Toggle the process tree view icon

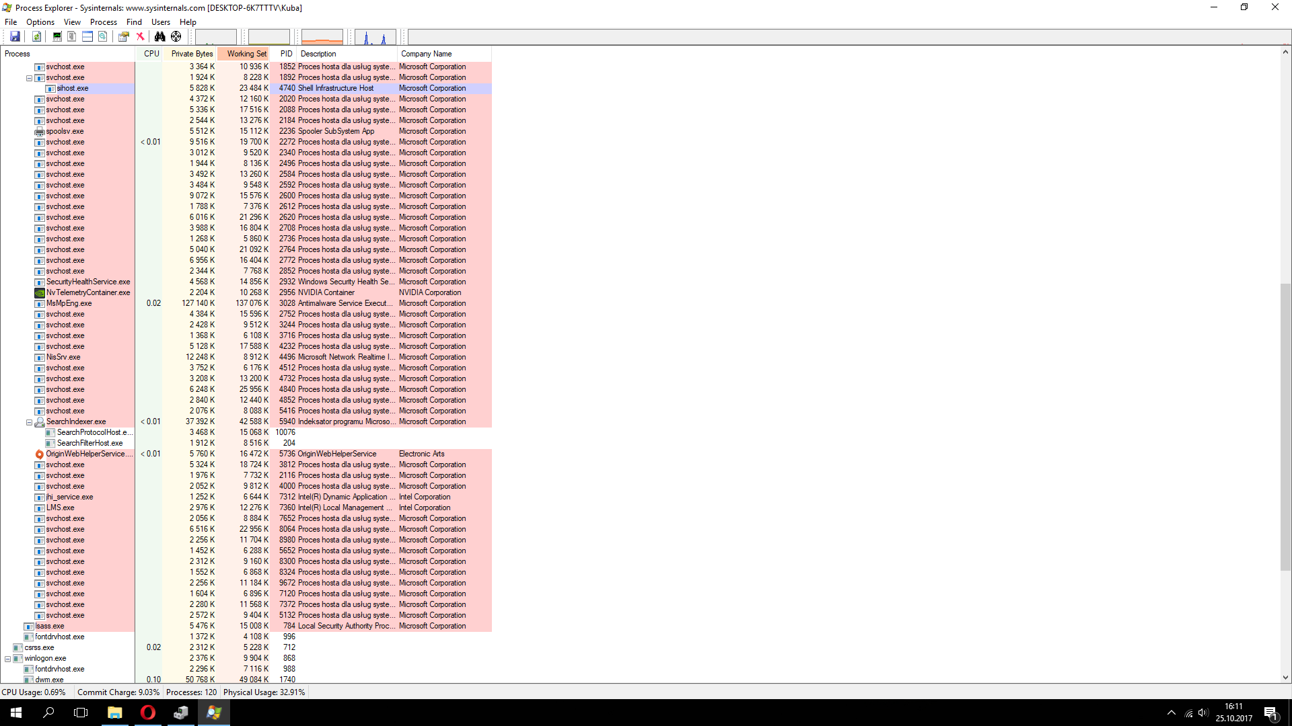72,36
